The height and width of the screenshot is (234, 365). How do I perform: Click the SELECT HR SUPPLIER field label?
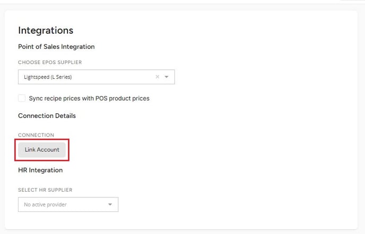[x=45, y=190]
